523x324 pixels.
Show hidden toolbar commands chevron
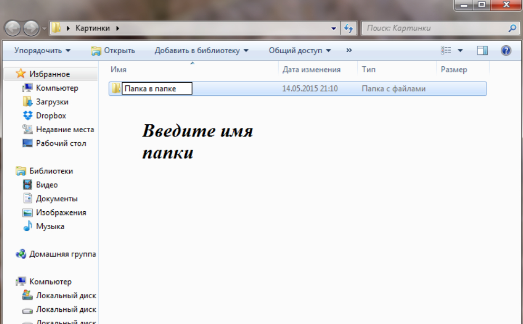coord(349,51)
